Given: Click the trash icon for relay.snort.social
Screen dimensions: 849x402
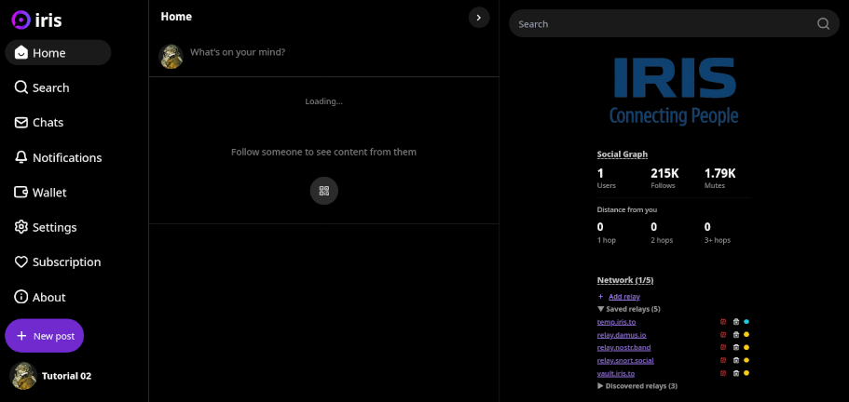Looking at the screenshot, I should click(x=735, y=360).
